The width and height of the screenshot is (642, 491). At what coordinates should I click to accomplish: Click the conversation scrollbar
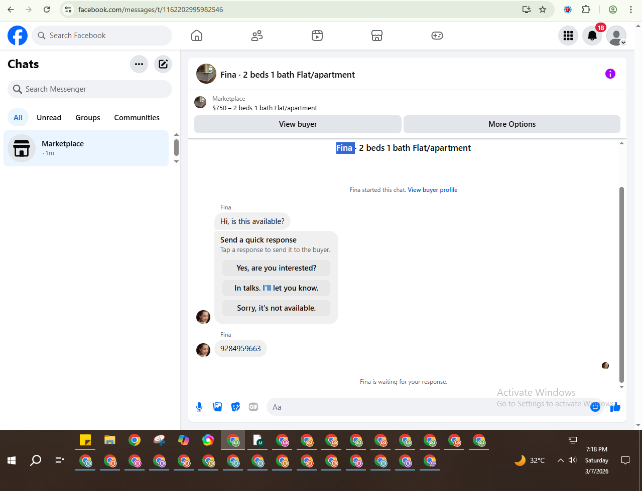(621, 285)
